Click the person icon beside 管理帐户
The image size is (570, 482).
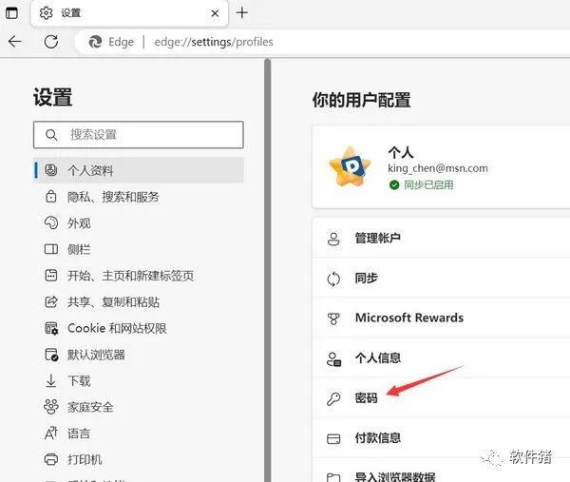point(333,239)
